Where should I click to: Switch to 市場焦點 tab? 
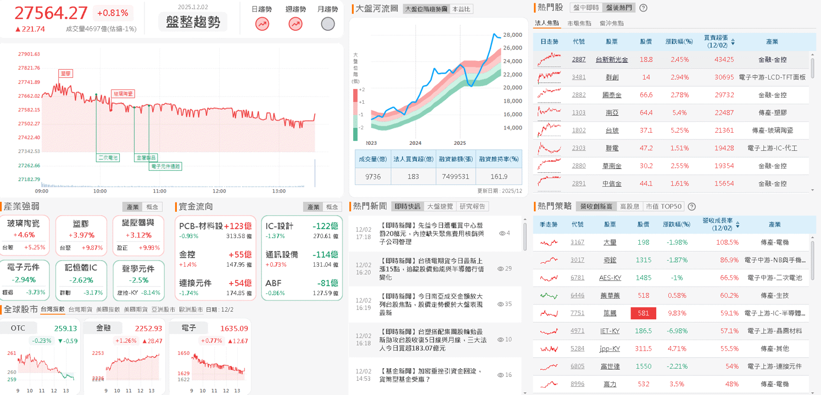(x=579, y=23)
